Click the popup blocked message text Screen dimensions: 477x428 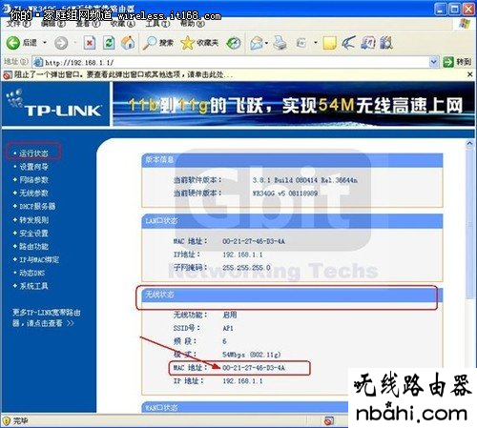click(x=123, y=75)
